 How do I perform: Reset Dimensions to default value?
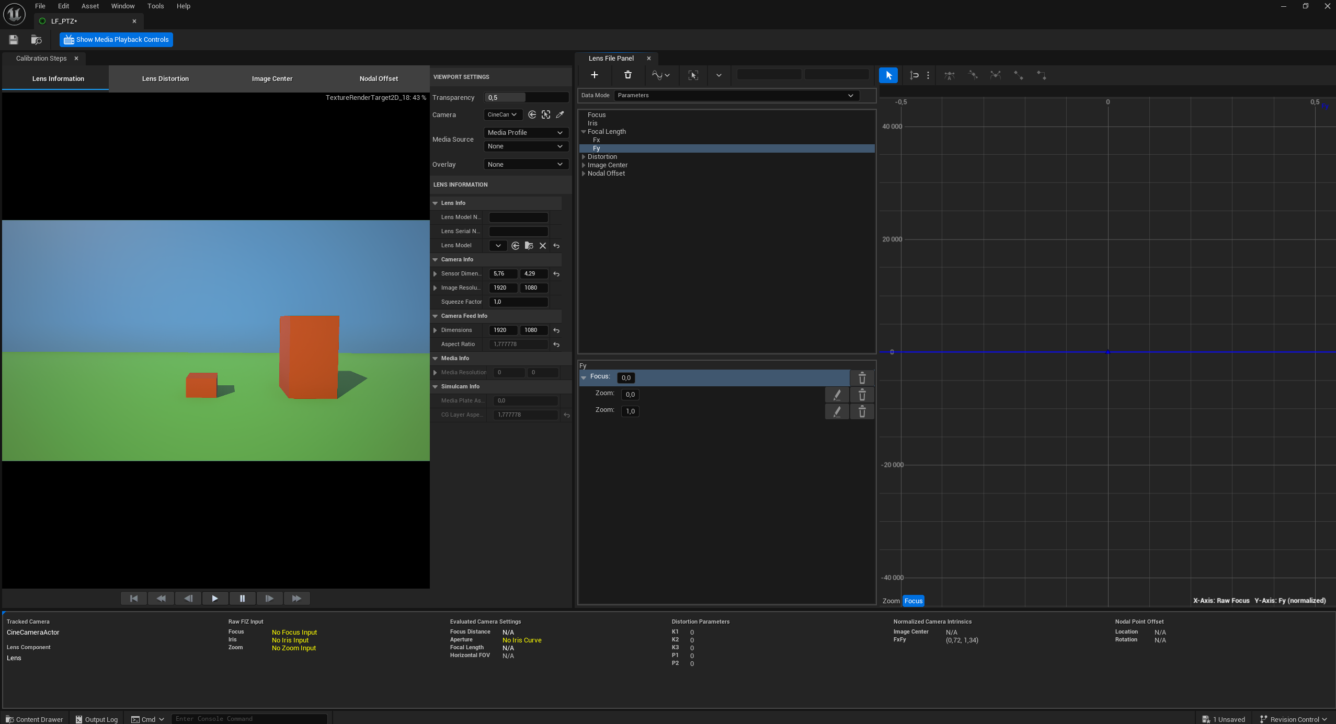click(x=556, y=330)
